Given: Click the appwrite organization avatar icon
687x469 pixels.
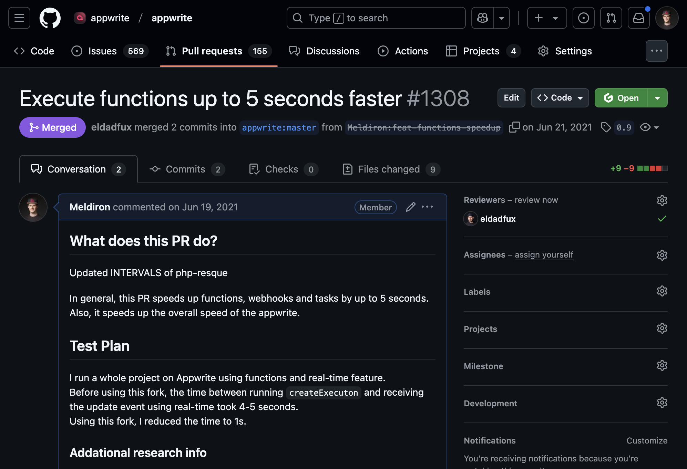Looking at the screenshot, I should 80,18.
